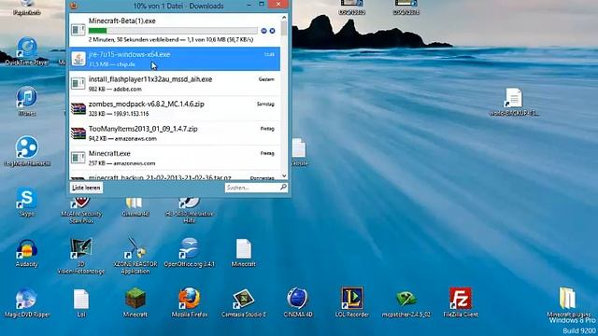Click the install_flashplayer11x32au_mssd_aih.exe file icon
598x336 pixels.
click(78, 83)
